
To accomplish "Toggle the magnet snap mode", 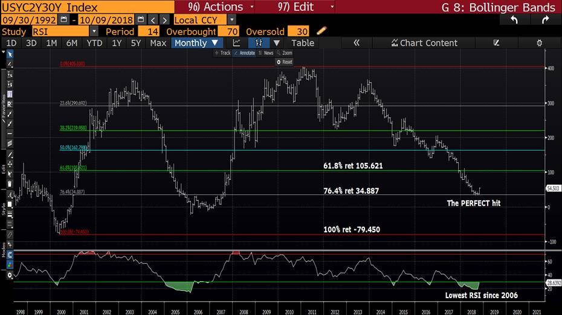I will 10,255.
